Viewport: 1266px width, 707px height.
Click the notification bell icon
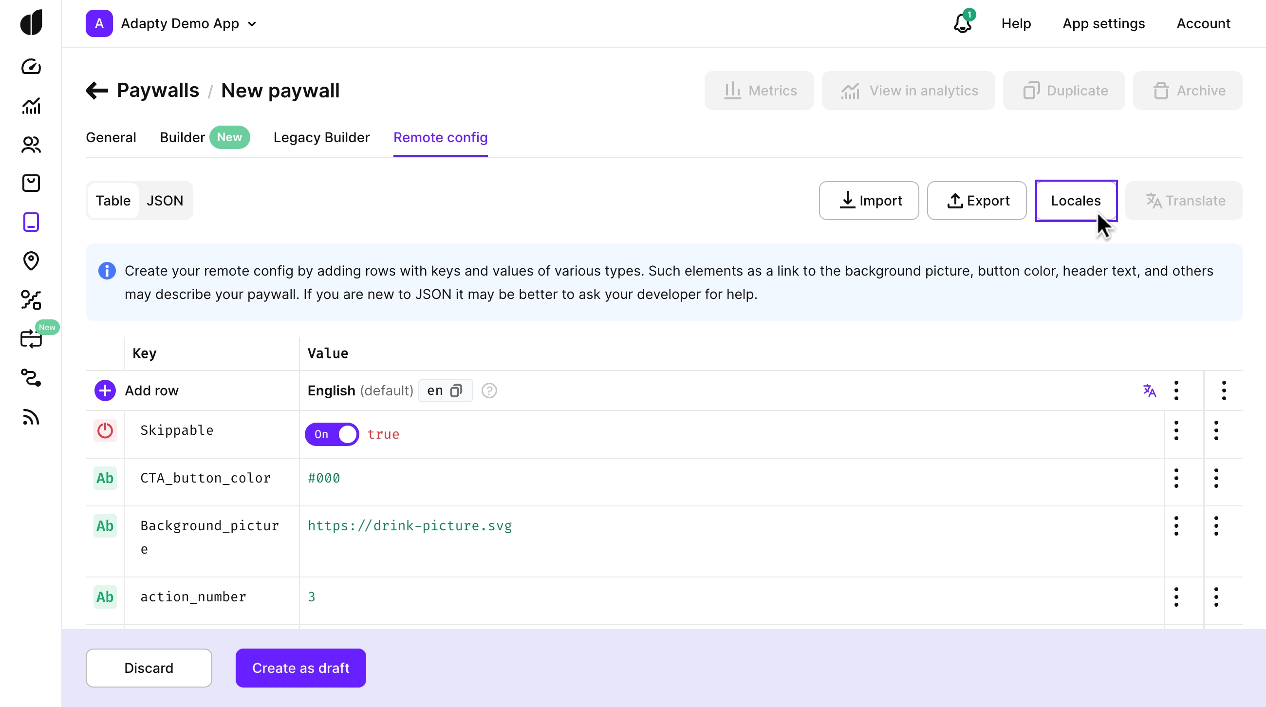point(962,23)
